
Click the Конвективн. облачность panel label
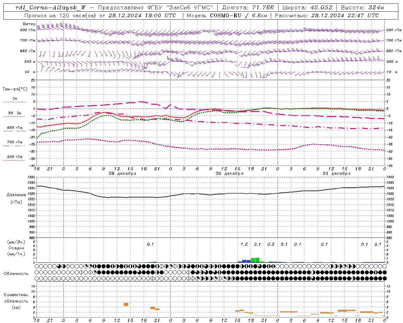coord(16,298)
